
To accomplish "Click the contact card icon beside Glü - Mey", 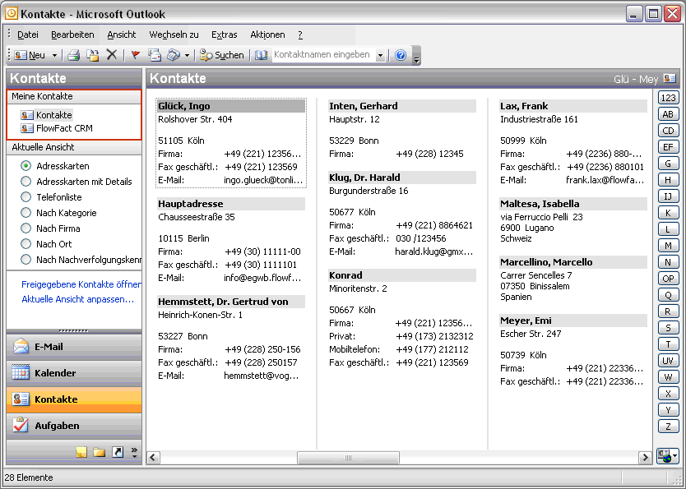I will point(670,79).
